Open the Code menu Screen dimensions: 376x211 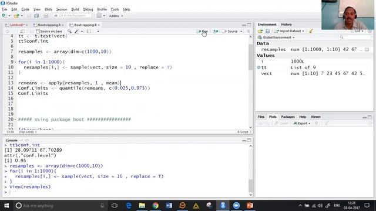coord(25,9)
